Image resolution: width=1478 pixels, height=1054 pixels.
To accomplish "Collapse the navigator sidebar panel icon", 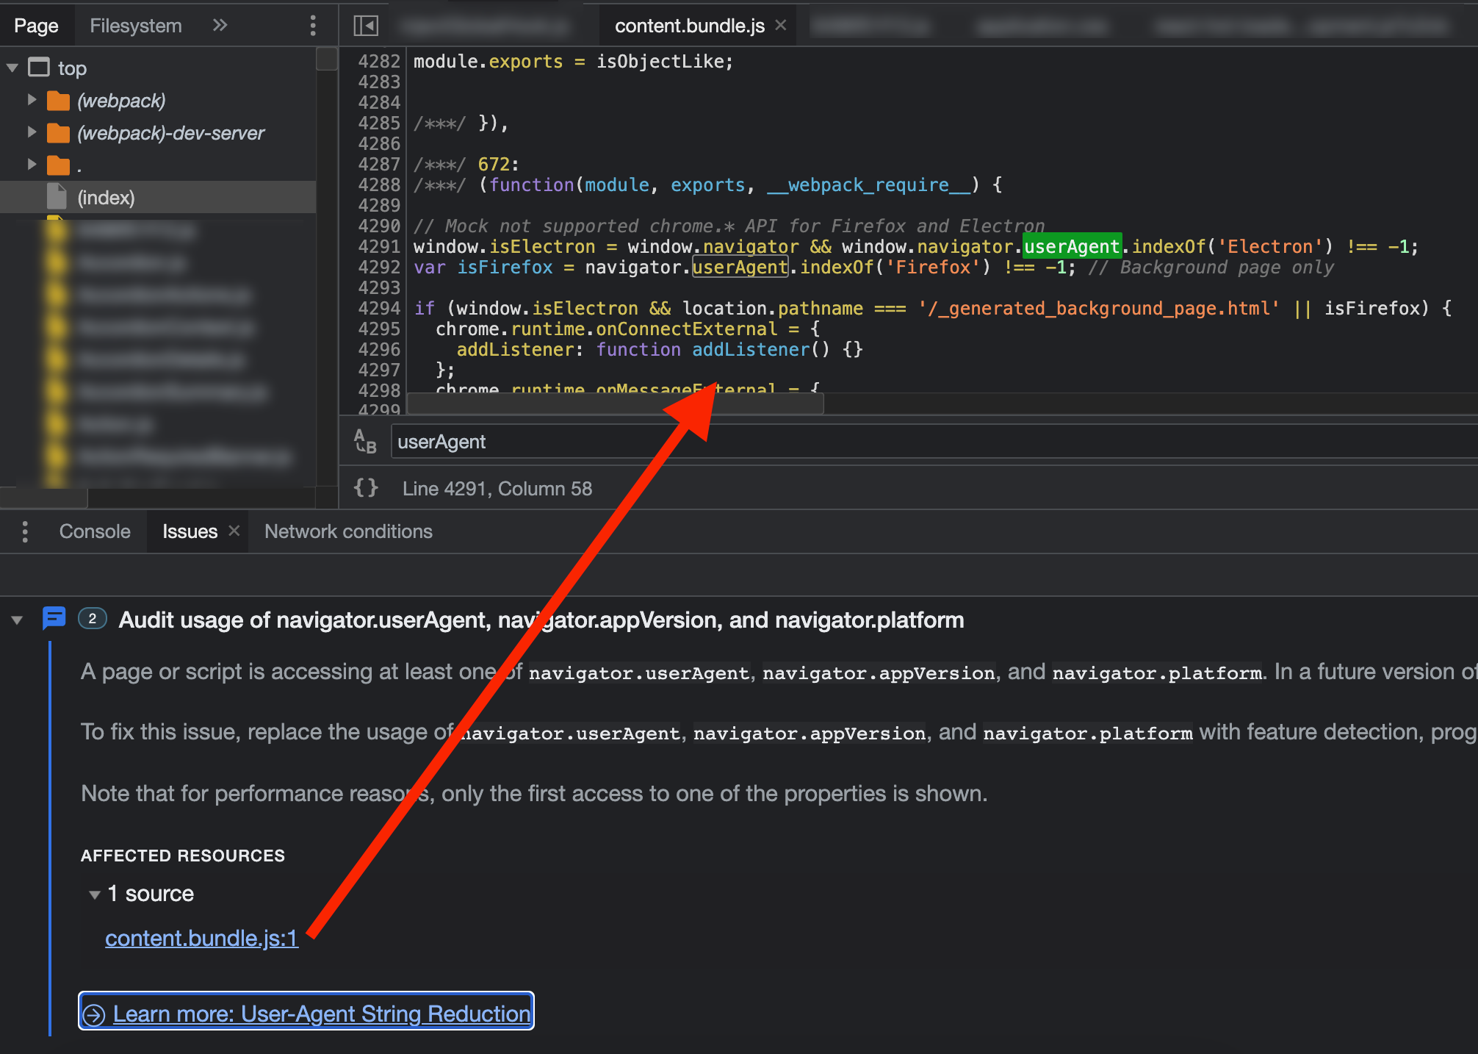I will (x=365, y=24).
